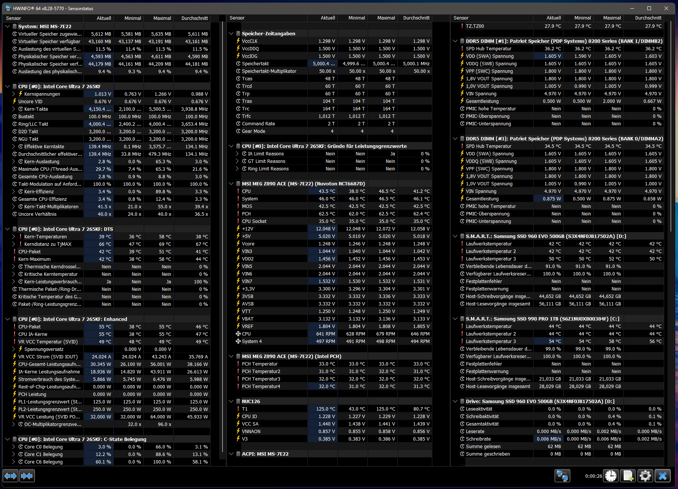Select the Schreibrate row
678x489 pixels.
pyautogui.click(x=558, y=439)
